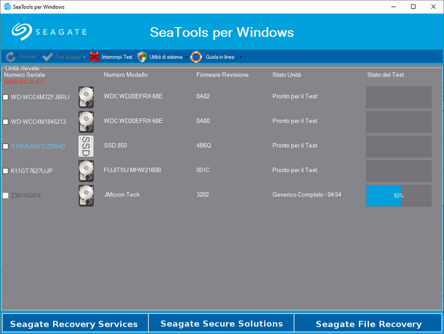Maximize the SeaTools per Windows window
The width and height of the screenshot is (444, 334).
(413, 7)
